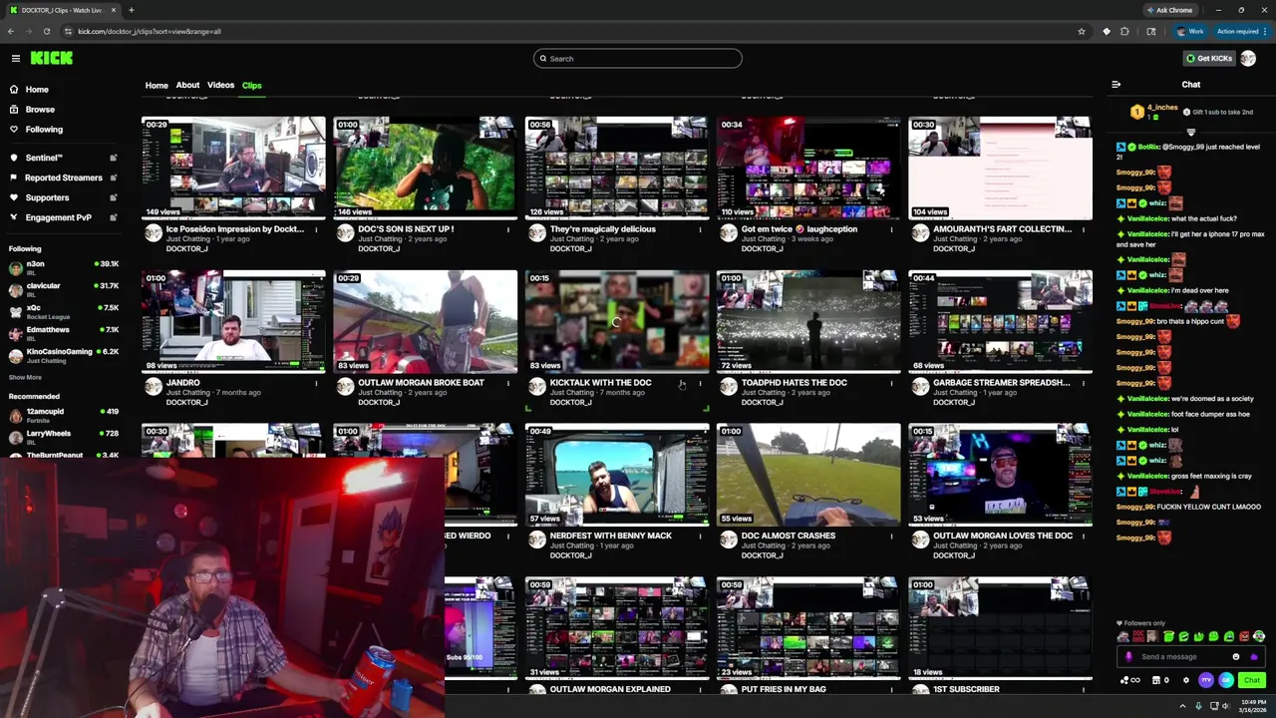Open n3on followed channel
The image size is (1276, 718).
(64, 267)
